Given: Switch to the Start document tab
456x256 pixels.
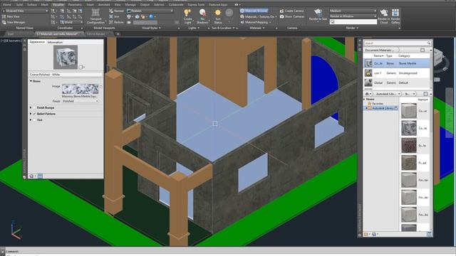Looking at the screenshot, I should click(11, 34).
